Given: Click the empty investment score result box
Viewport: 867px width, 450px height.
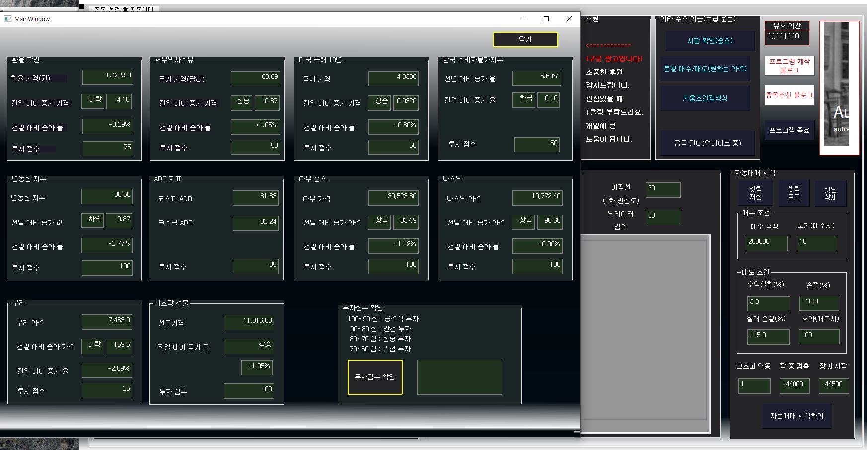Looking at the screenshot, I should (459, 377).
